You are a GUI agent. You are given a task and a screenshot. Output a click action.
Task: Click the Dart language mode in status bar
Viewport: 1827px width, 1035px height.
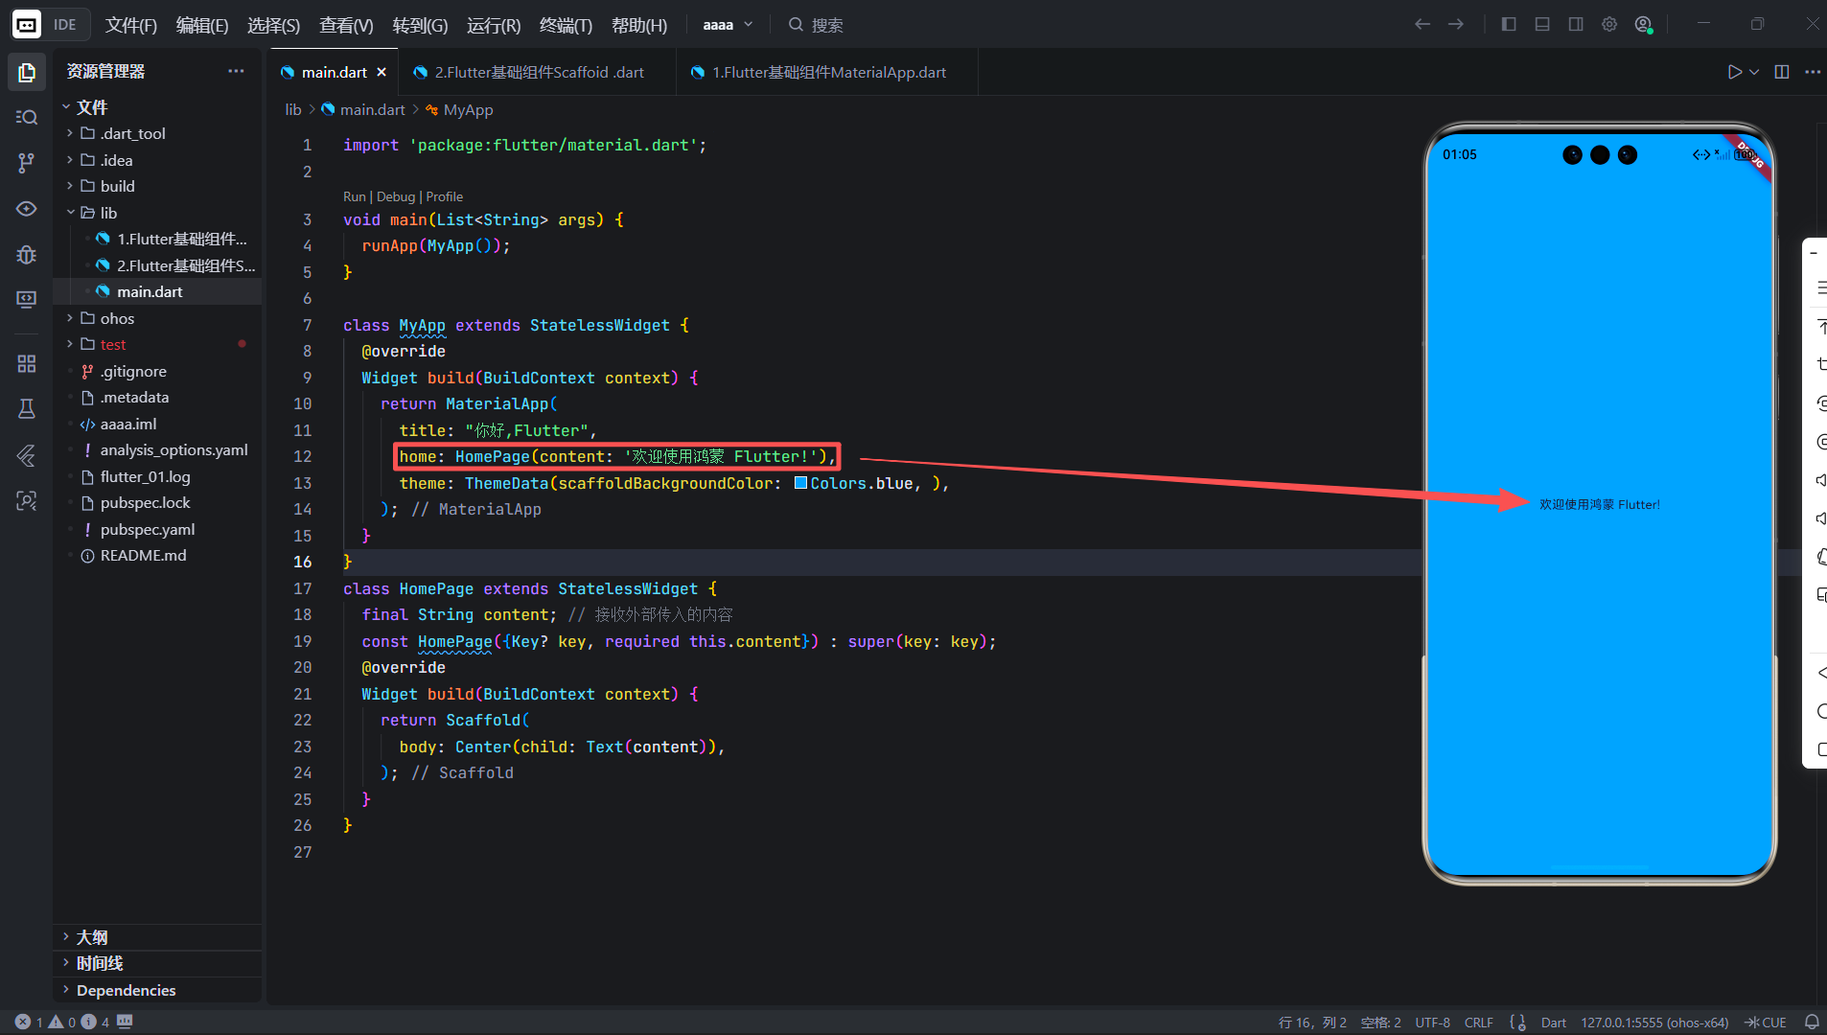[x=1553, y=1023]
